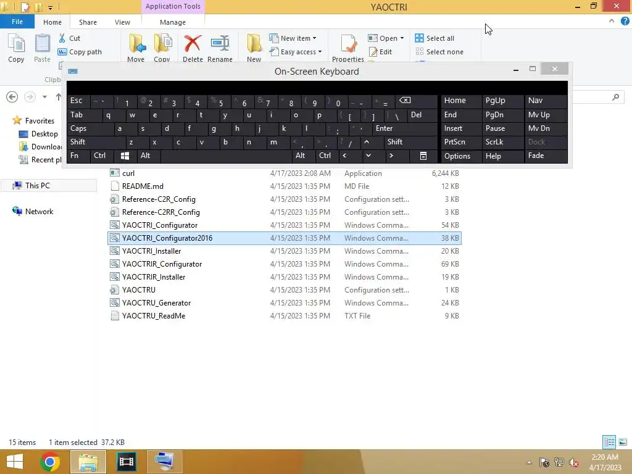The width and height of the screenshot is (632, 474).
Task: Switch to the Share tab
Action: coord(88,22)
